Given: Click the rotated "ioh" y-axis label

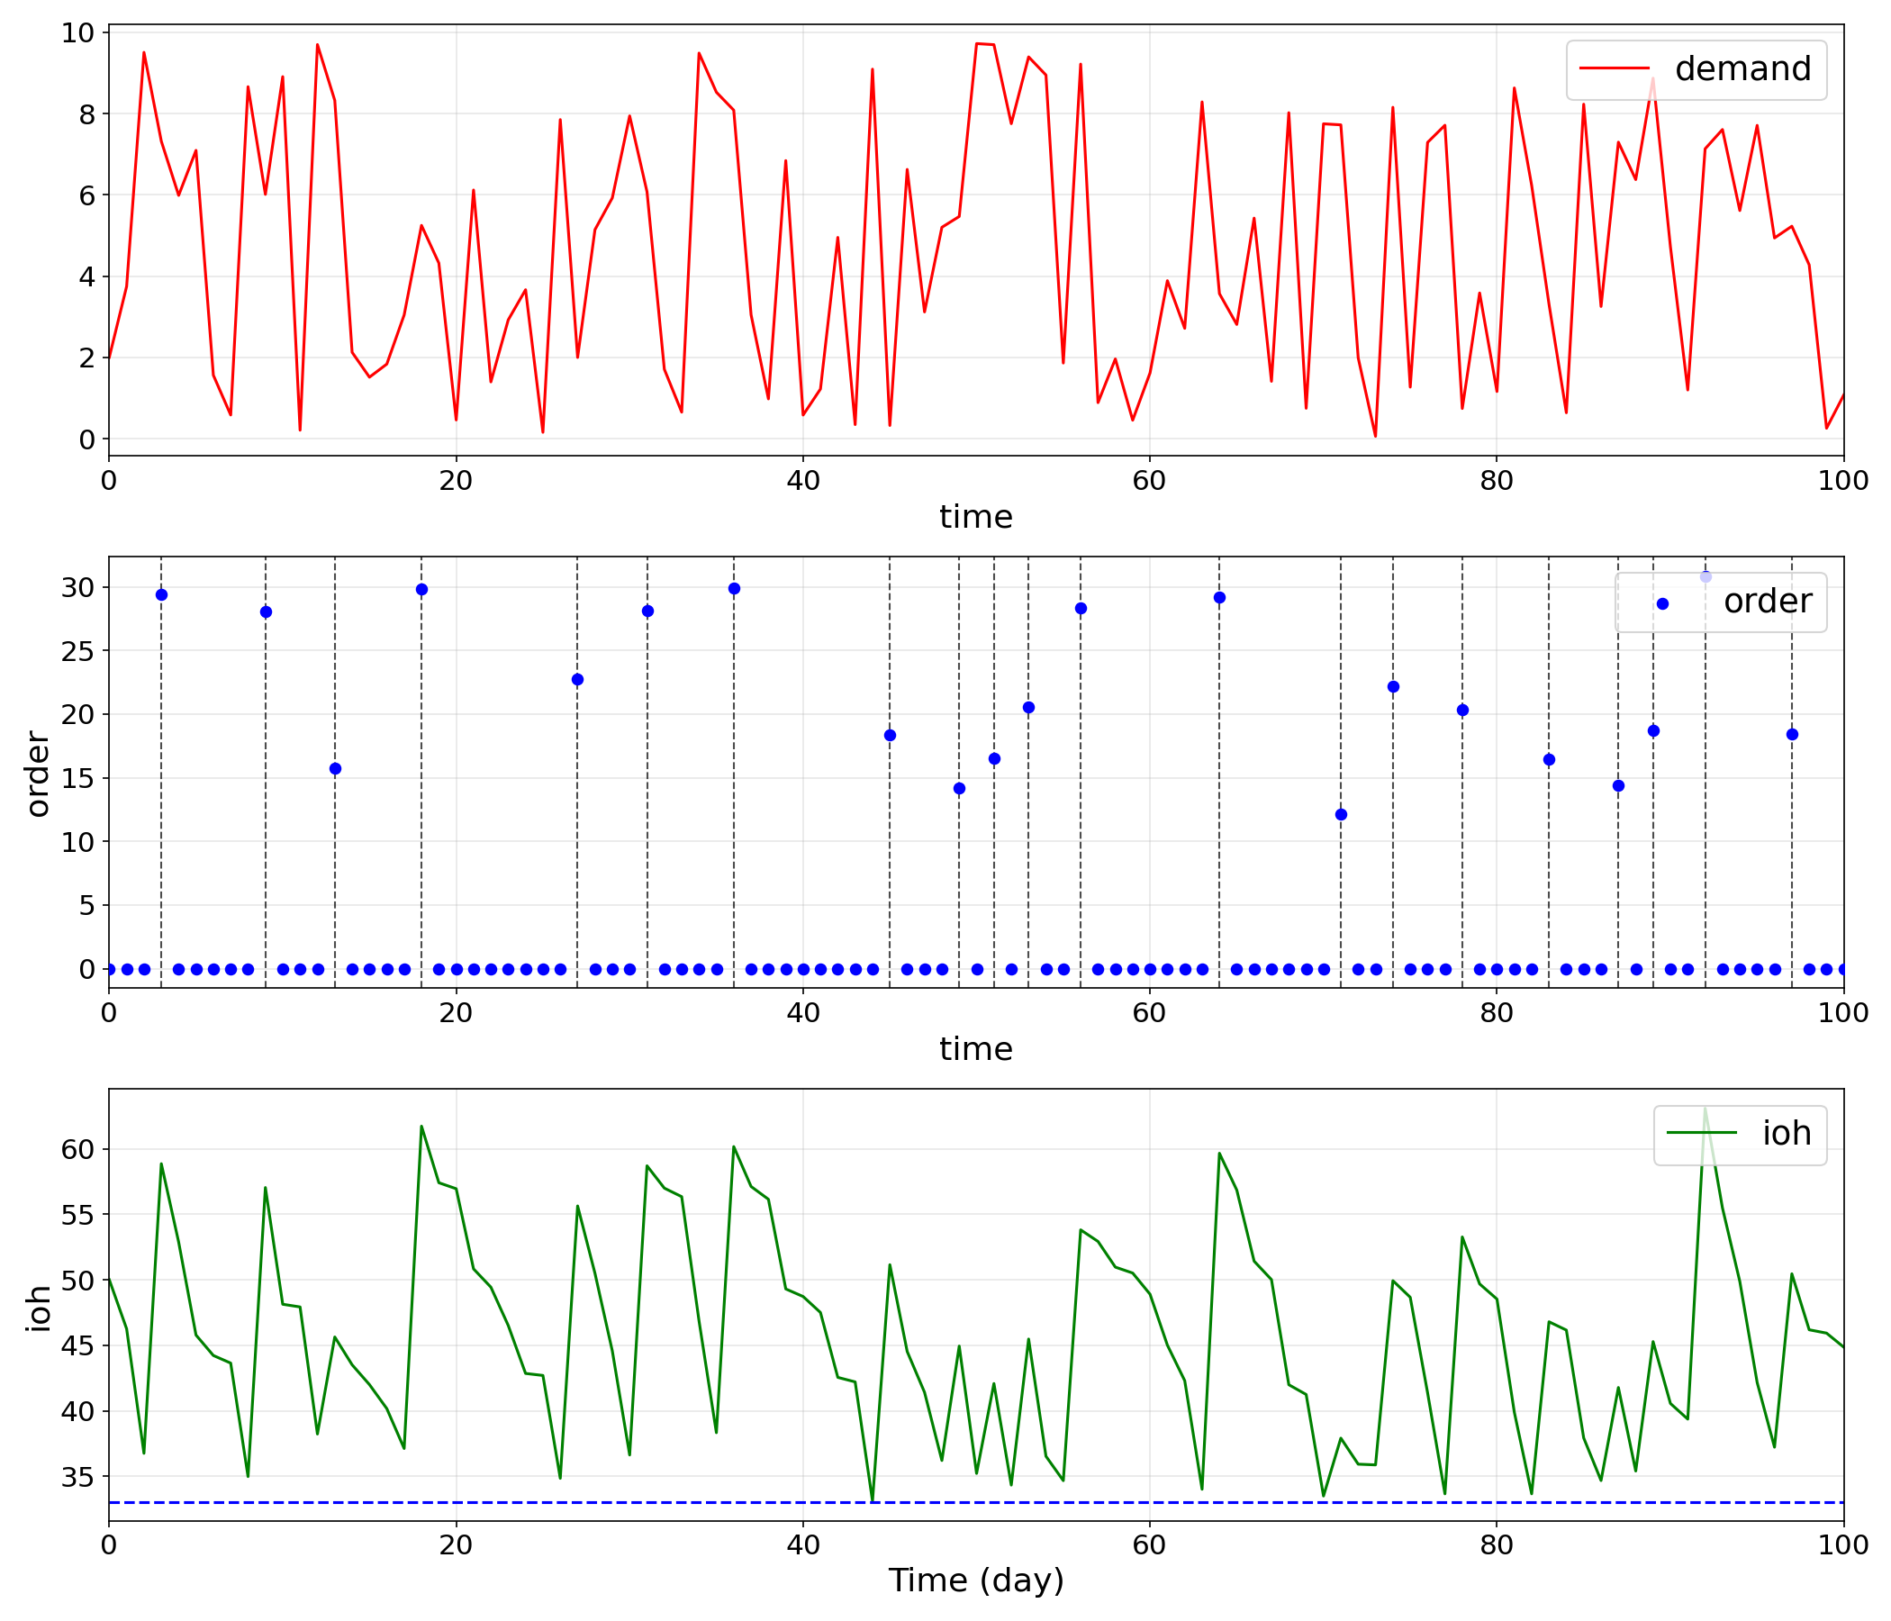Looking at the screenshot, I should pos(38,1308).
